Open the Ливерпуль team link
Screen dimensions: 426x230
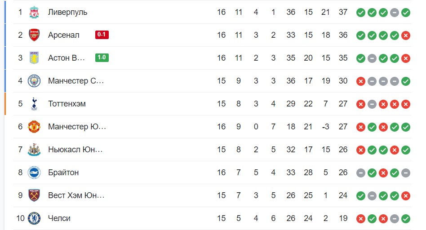[68, 12]
